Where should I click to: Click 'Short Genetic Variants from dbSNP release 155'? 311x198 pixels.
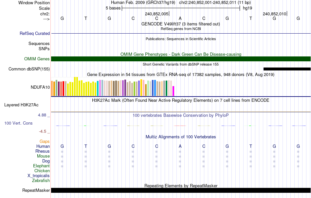point(181,64)
